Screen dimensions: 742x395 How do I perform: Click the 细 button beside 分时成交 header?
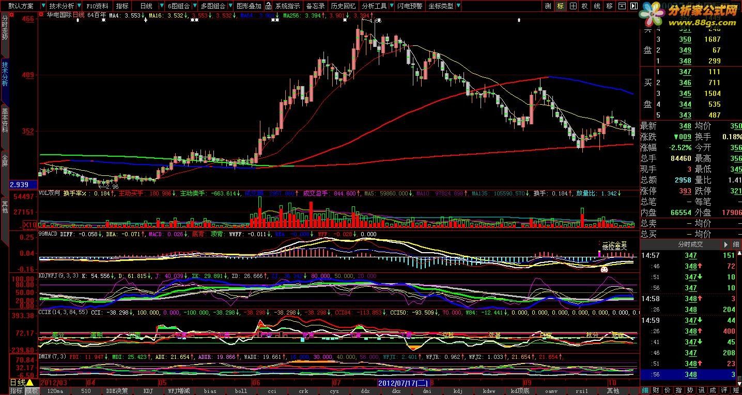(x=736, y=244)
